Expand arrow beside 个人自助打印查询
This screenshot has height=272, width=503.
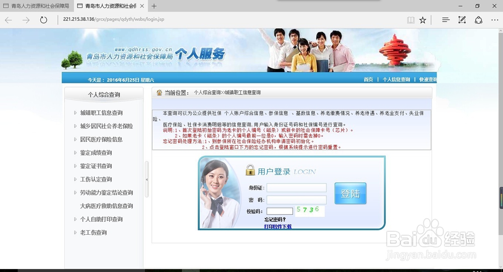click(x=75, y=219)
